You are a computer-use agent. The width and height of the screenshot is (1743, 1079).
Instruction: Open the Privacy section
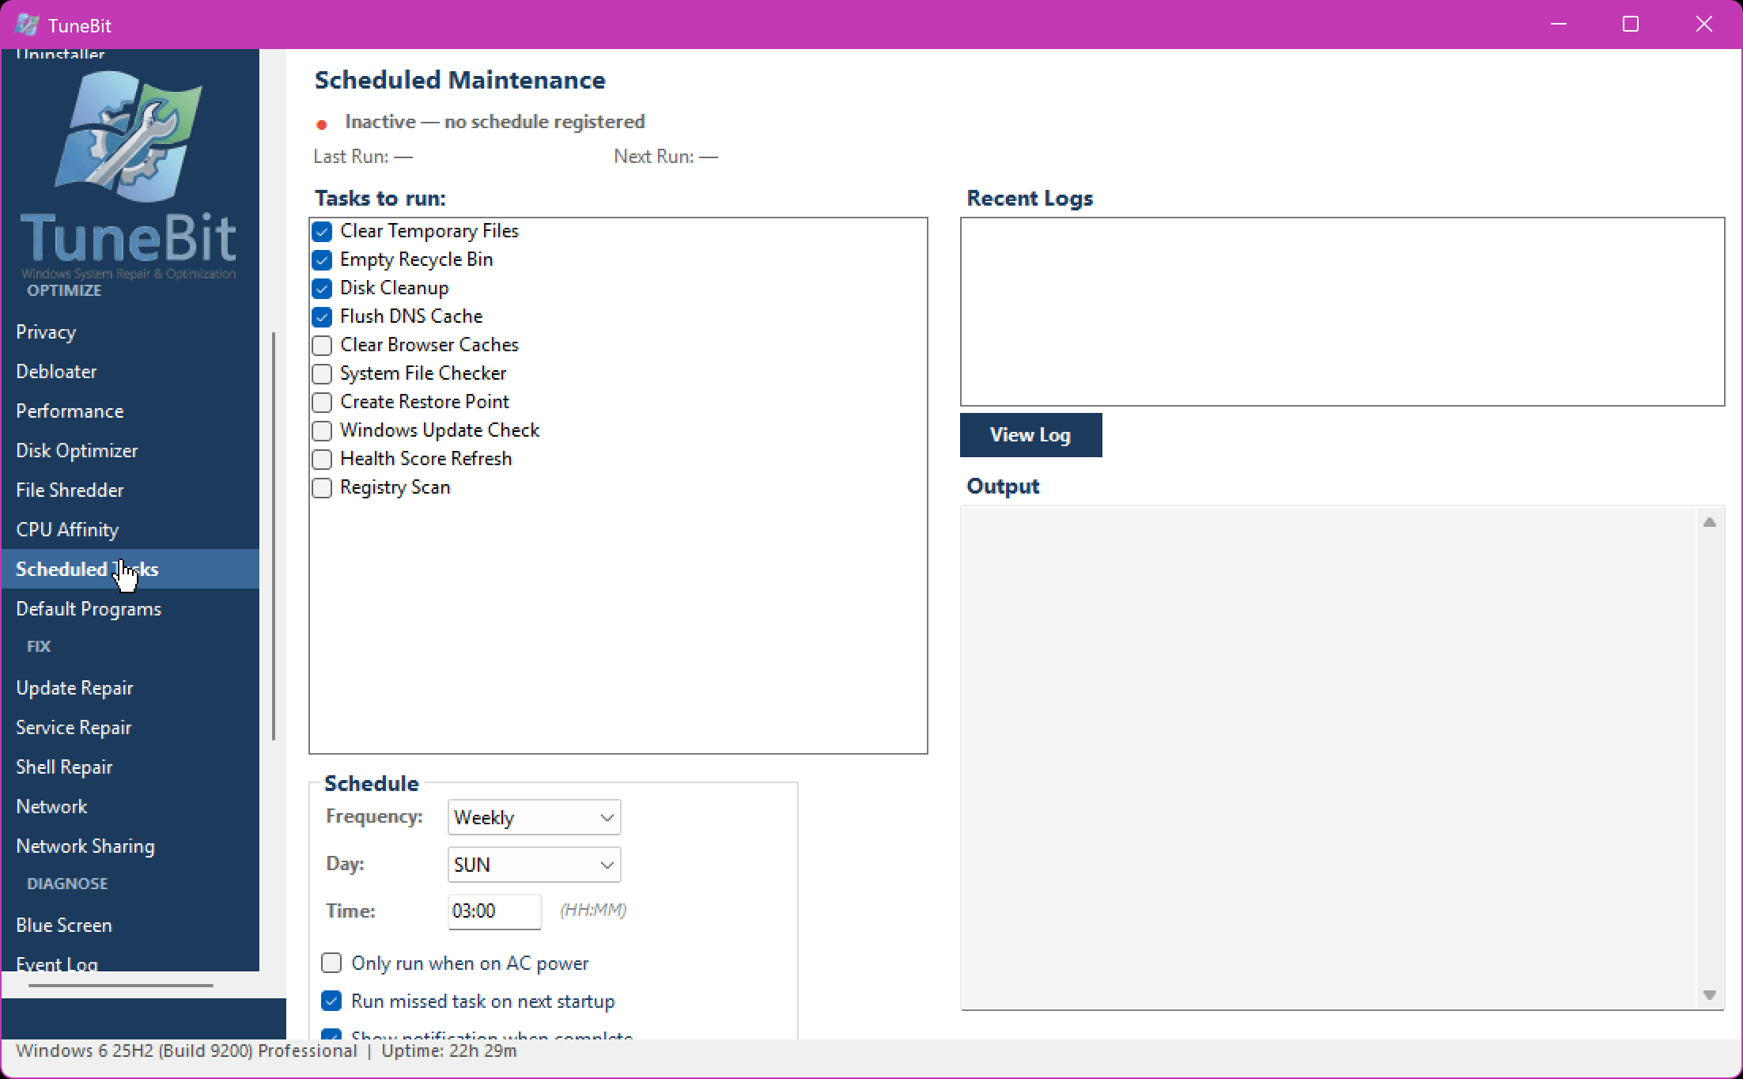pyautogui.click(x=130, y=331)
